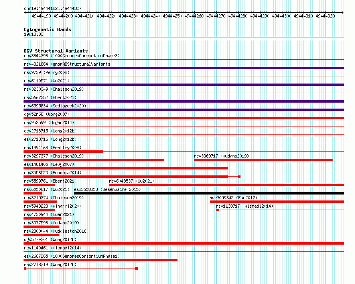Click ruler position 49444280
This screenshot has height=284, width=355.
tap(238, 16)
